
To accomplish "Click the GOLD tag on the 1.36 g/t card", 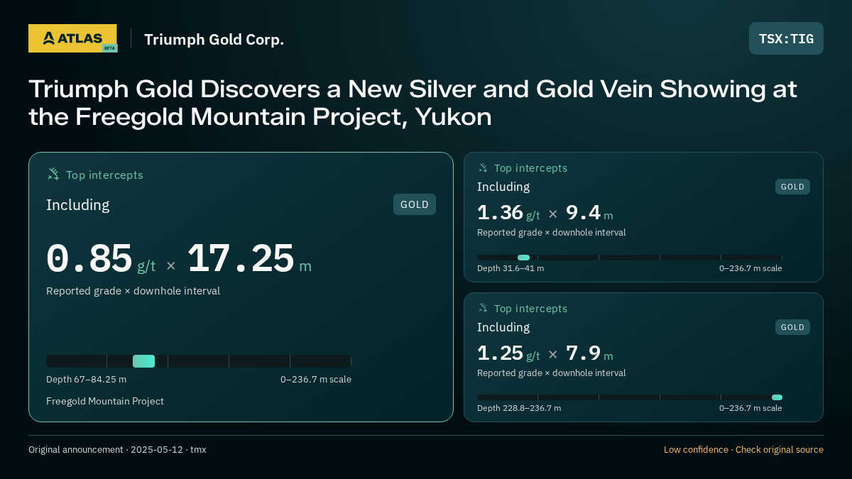I will (x=792, y=187).
